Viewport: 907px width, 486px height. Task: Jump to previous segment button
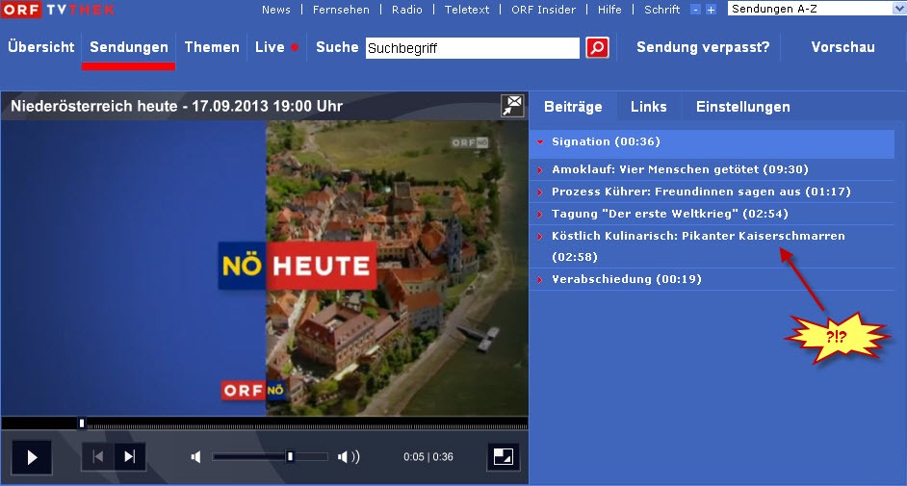98,456
